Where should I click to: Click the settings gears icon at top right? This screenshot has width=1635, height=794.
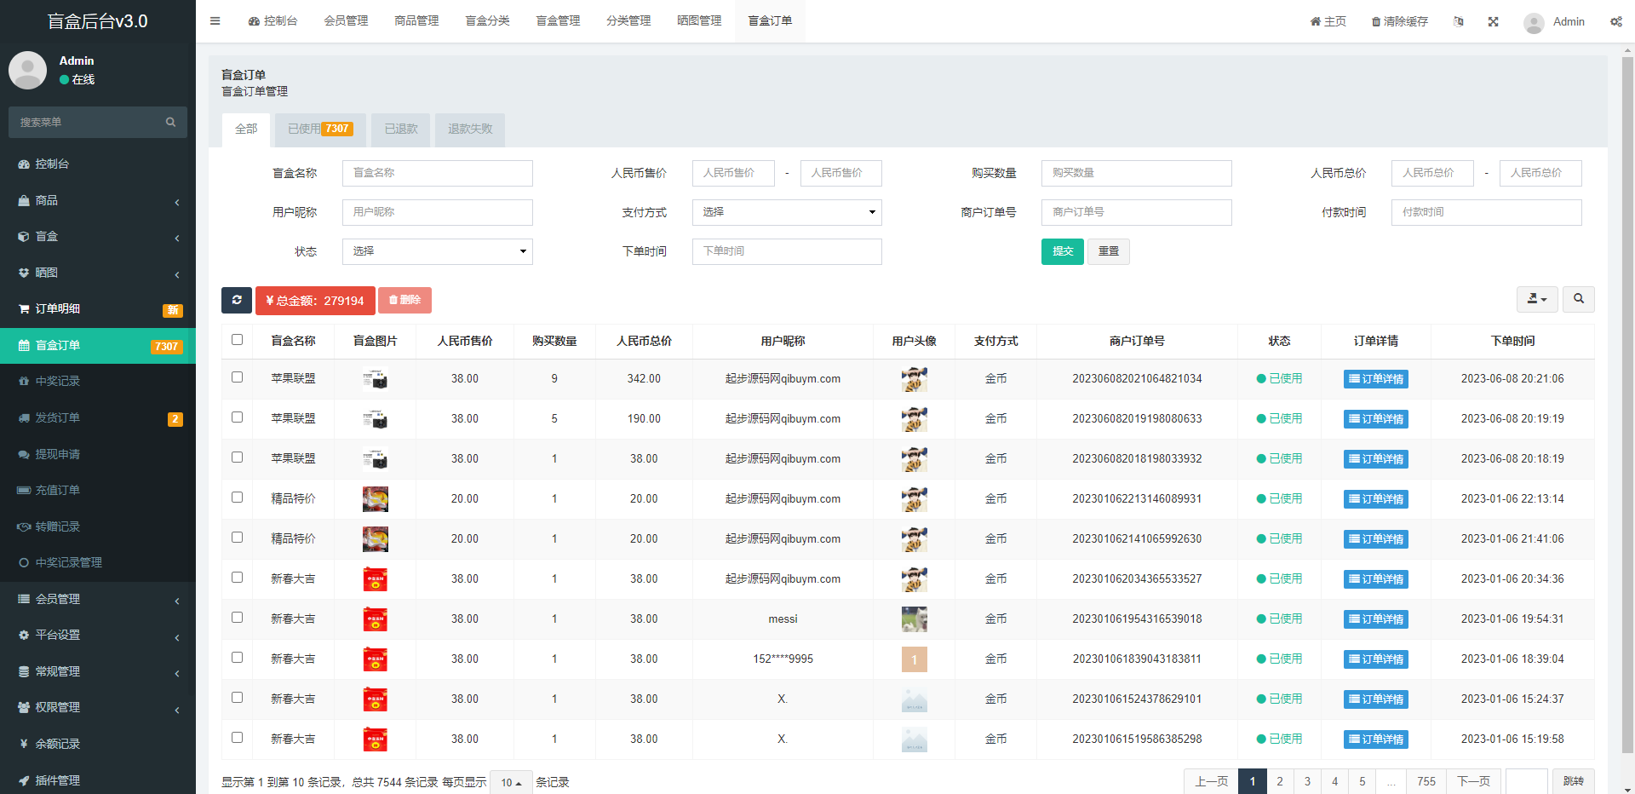click(x=1615, y=21)
